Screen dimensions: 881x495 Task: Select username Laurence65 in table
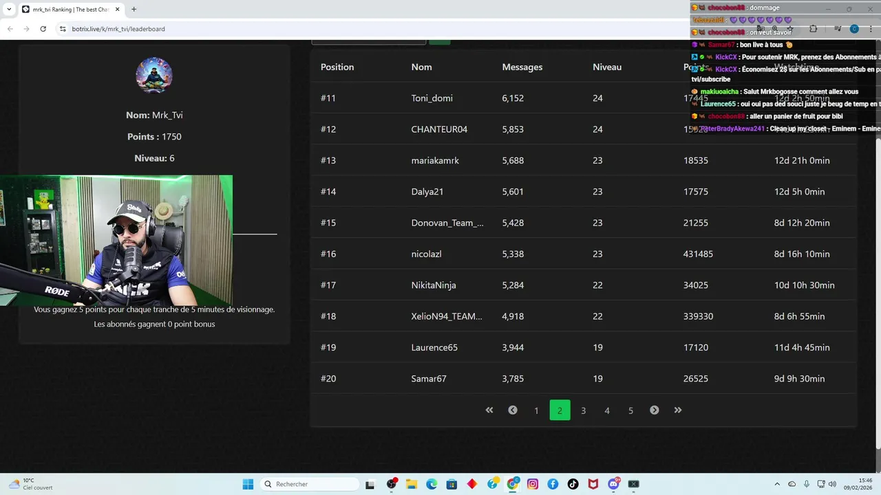click(434, 347)
